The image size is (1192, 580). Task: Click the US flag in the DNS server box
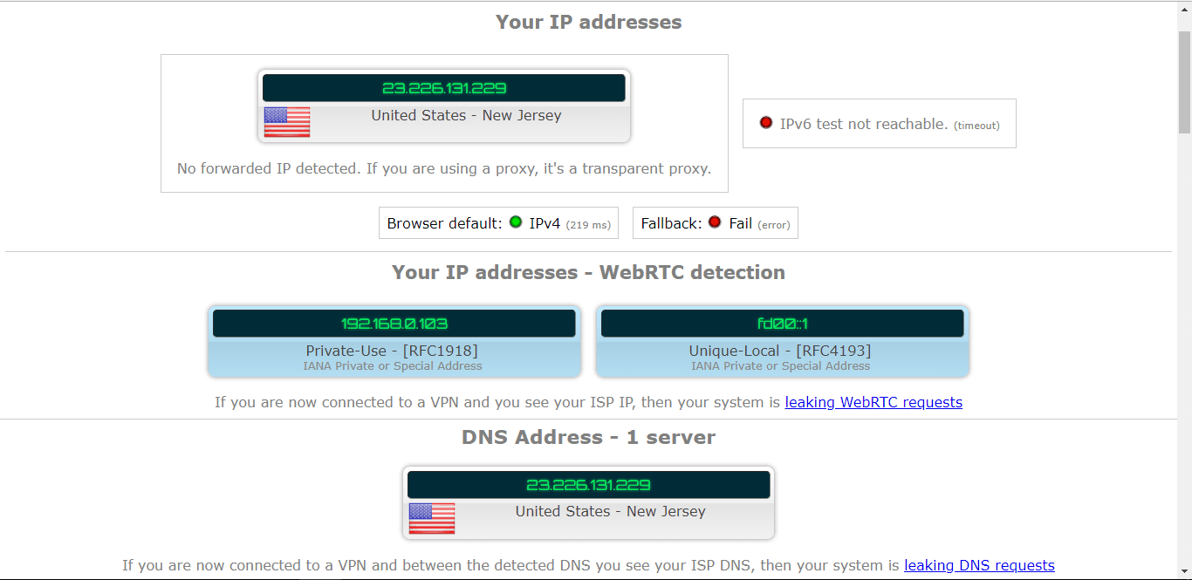click(x=432, y=518)
